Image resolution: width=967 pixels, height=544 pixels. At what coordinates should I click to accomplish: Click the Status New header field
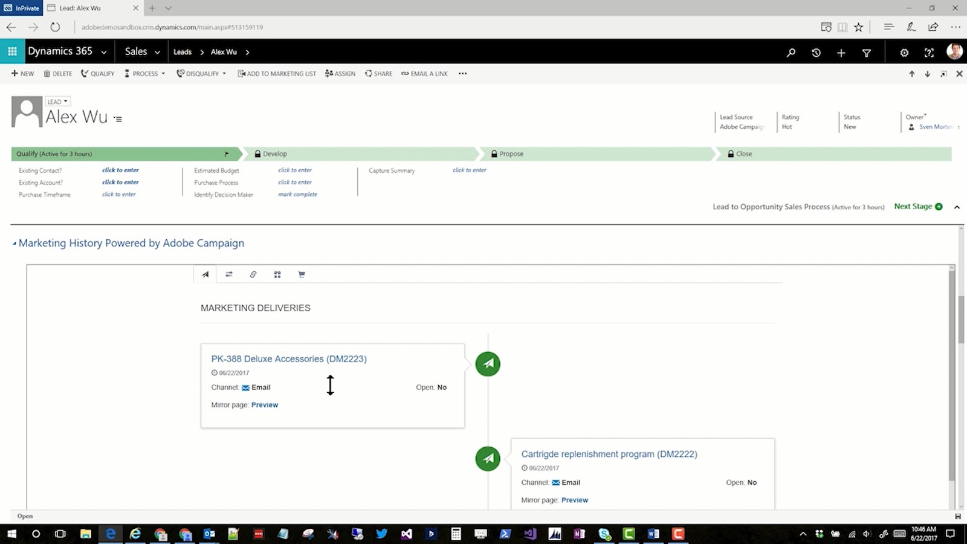[852, 122]
